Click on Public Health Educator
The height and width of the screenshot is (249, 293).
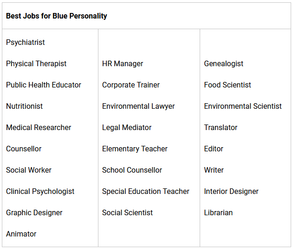click(x=44, y=85)
